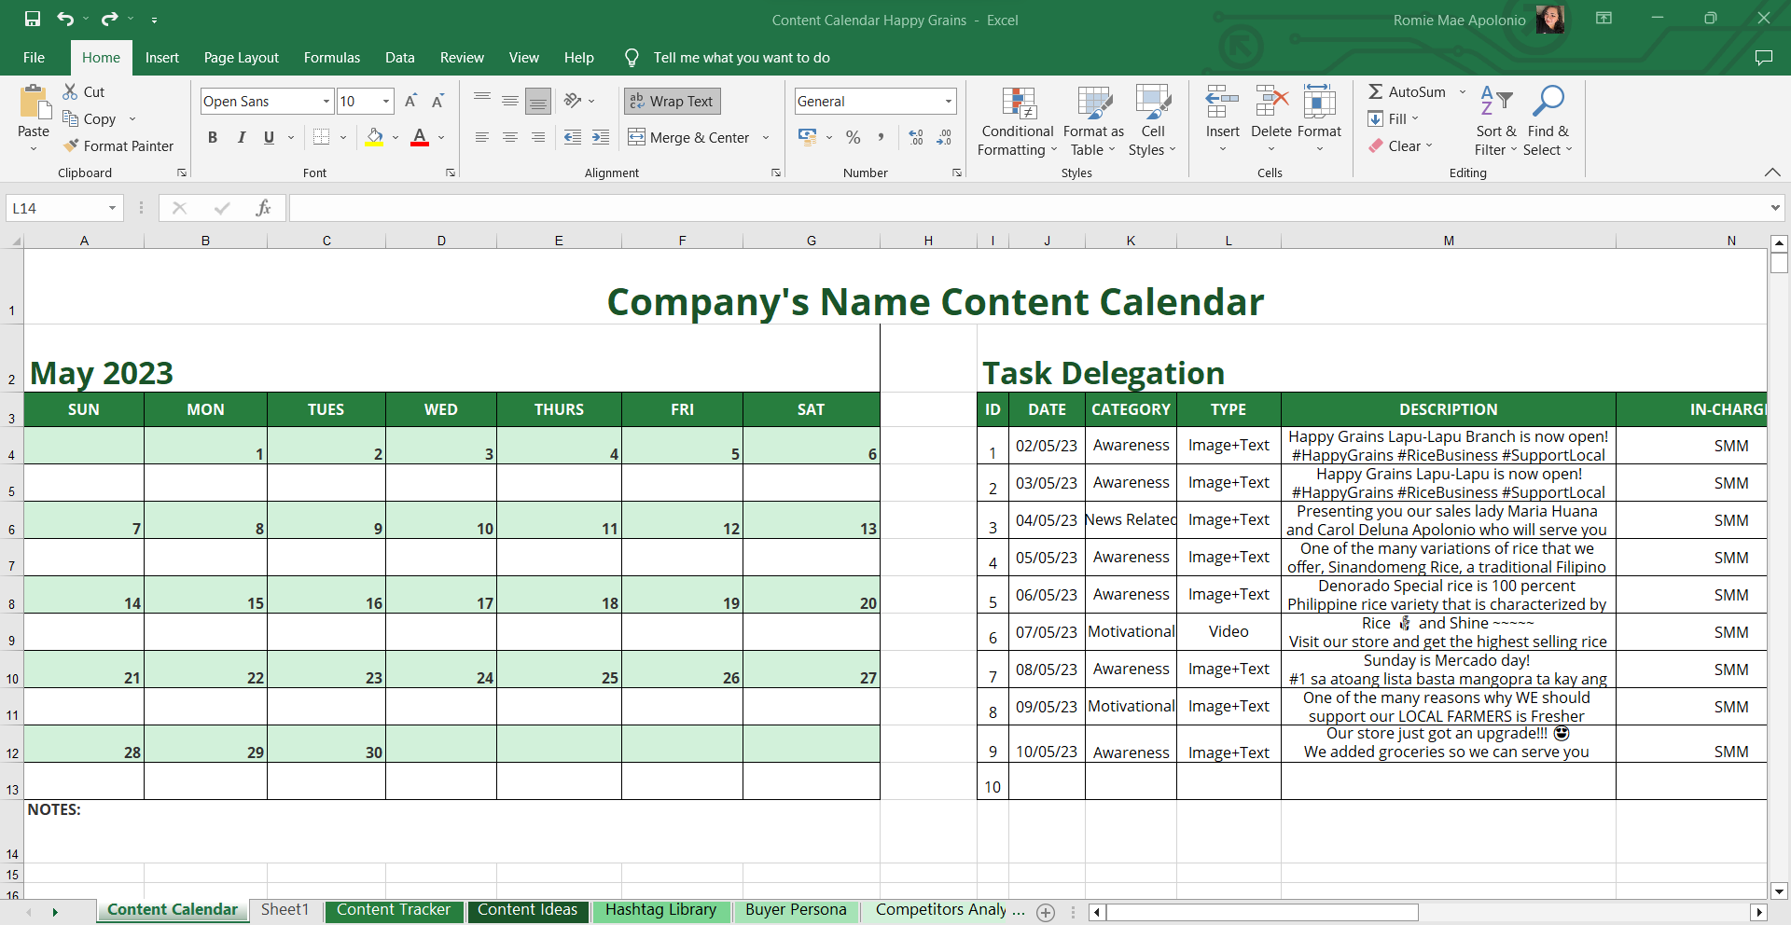Toggle Bottom Align for cell contents

coord(538,101)
